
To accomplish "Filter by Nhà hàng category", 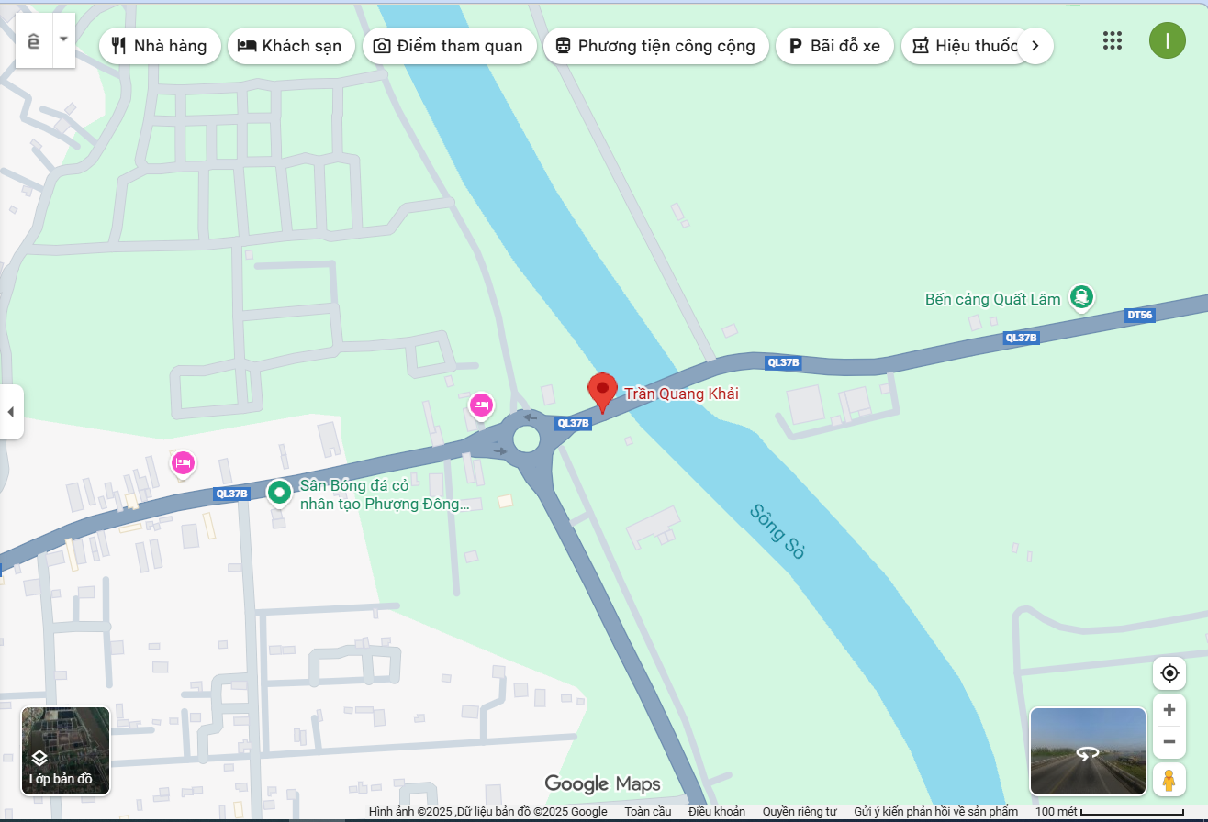I will [x=160, y=46].
